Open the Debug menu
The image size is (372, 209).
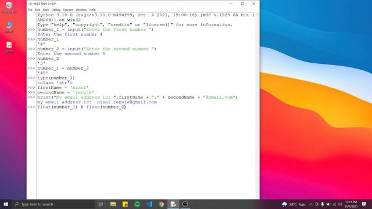click(x=56, y=10)
